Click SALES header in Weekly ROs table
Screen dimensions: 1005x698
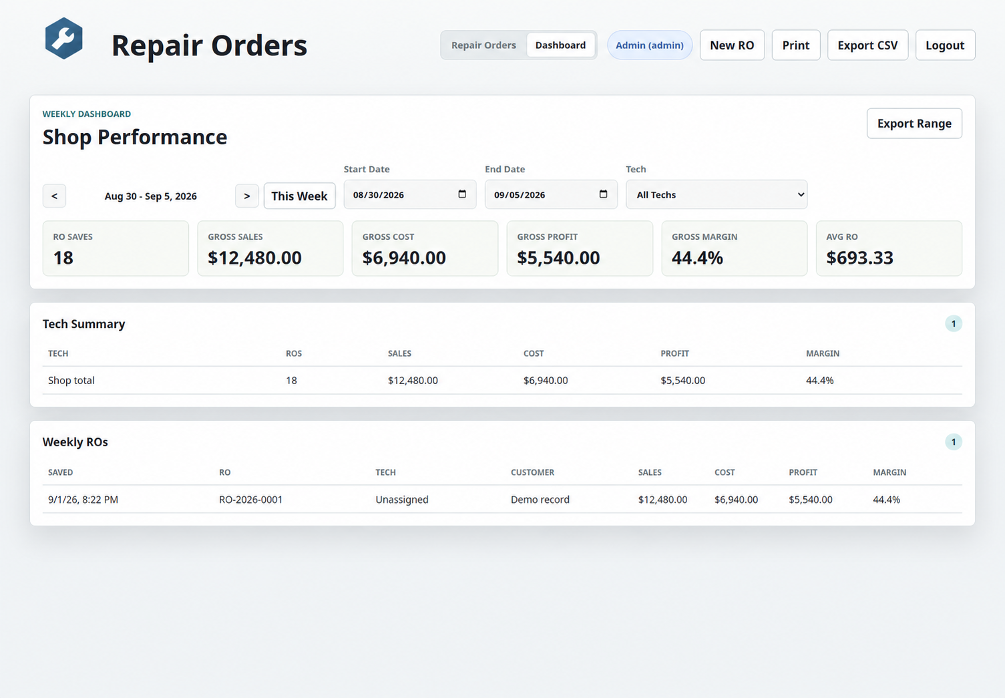click(650, 472)
